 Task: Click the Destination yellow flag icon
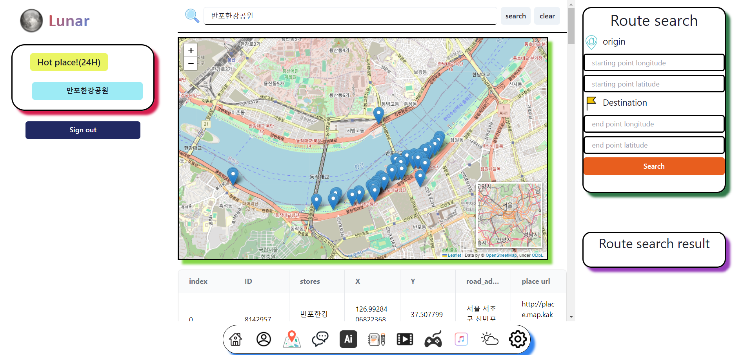(591, 103)
